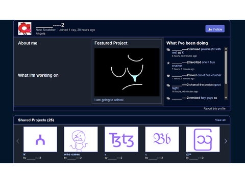Screen dimensions: 245x183
Task: Click the remix icon beside plushie activity
Action: coord(168,50)
